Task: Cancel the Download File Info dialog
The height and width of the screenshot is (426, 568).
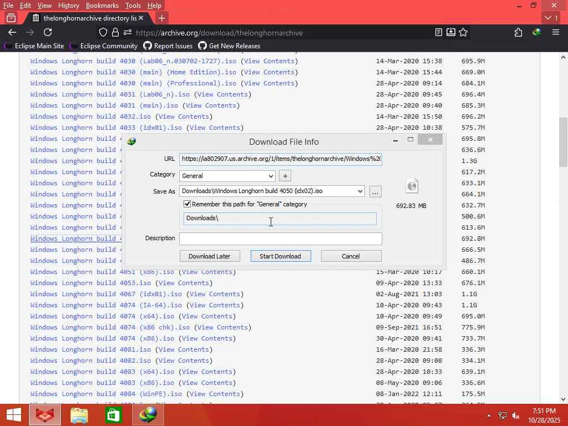Action: pyautogui.click(x=351, y=256)
